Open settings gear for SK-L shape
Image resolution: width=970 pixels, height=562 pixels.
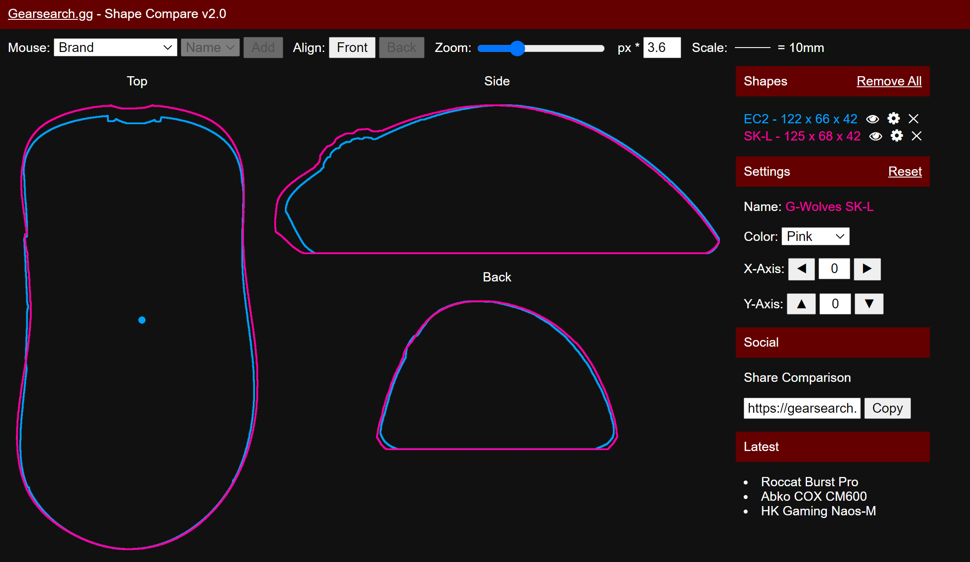point(896,136)
